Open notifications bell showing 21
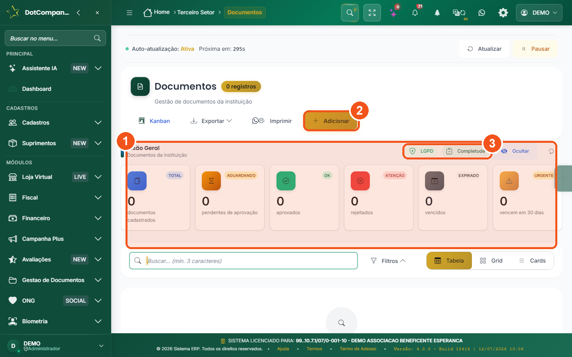This screenshot has width=572, height=357. [x=415, y=13]
